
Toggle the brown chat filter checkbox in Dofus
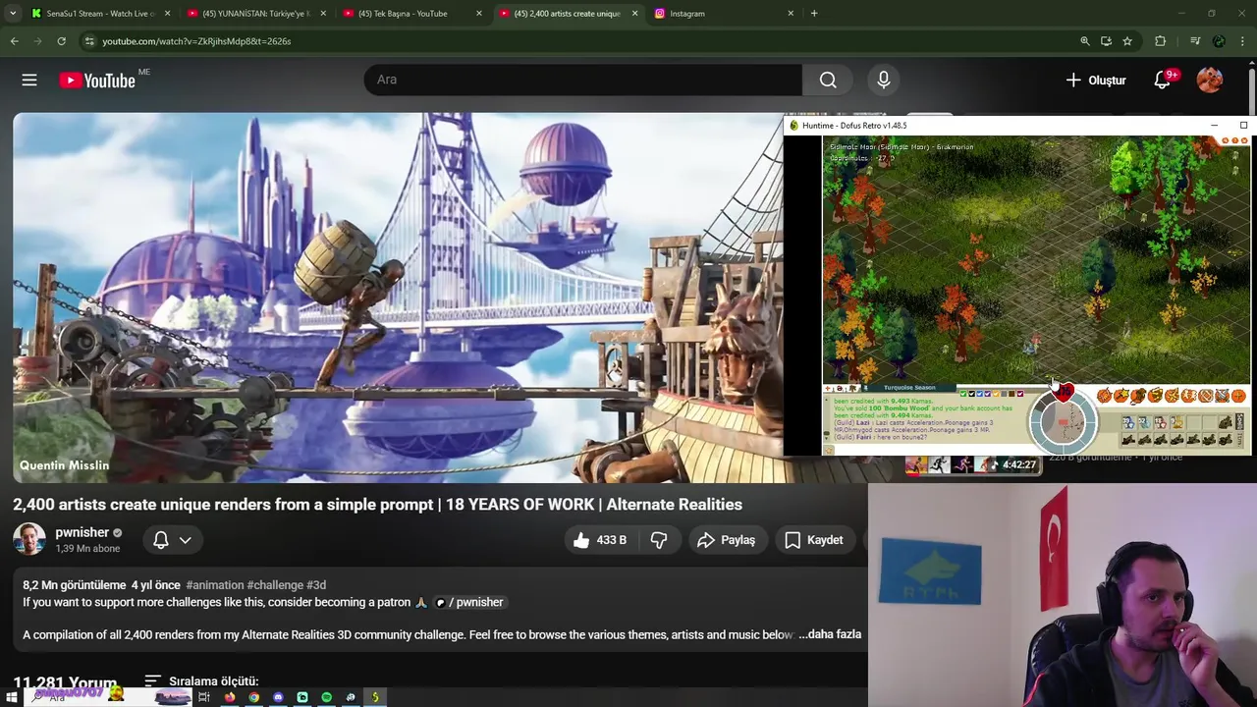(x=1011, y=394)
